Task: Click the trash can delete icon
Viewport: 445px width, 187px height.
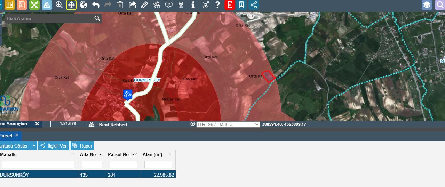Action: pyautogui.click(x=120, y=5)
